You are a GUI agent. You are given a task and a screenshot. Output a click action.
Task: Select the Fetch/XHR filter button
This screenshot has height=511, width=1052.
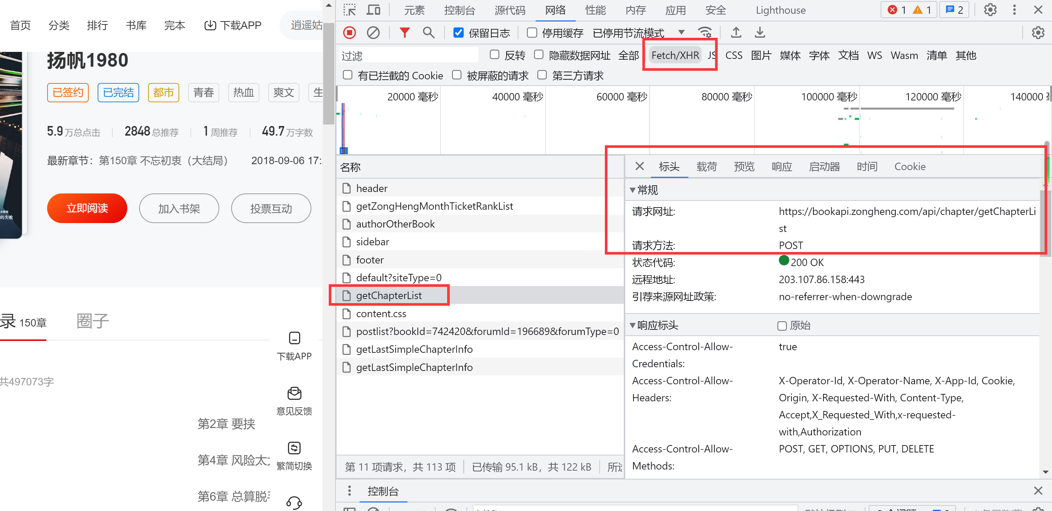point(675,55)
